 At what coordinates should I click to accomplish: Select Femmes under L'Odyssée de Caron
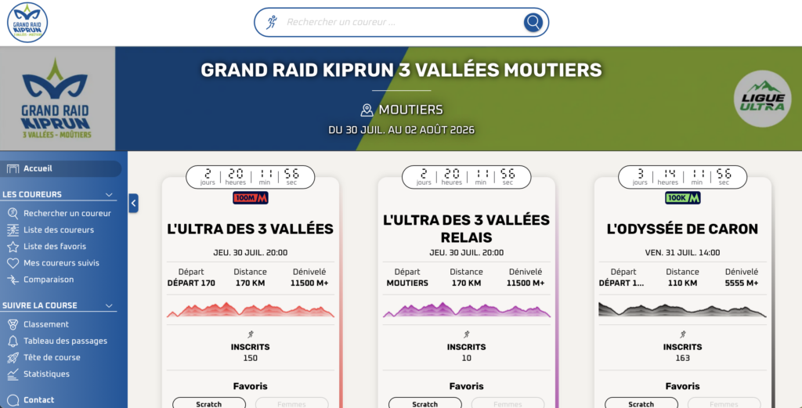(x=724, y=403)
